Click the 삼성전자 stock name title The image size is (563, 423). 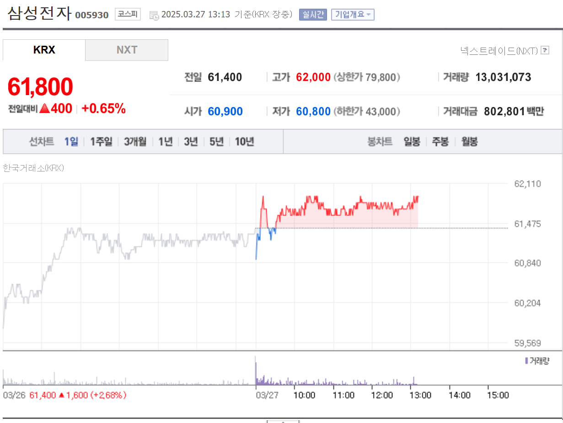click(39, 13)
